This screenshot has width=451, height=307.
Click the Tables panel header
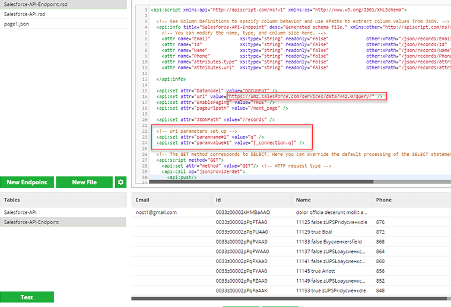tap(63, 200)
